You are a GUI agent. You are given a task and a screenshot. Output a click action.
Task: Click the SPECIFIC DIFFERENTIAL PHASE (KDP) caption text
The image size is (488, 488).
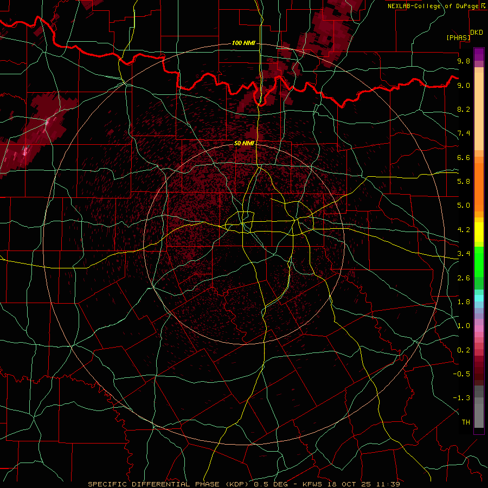169,484
